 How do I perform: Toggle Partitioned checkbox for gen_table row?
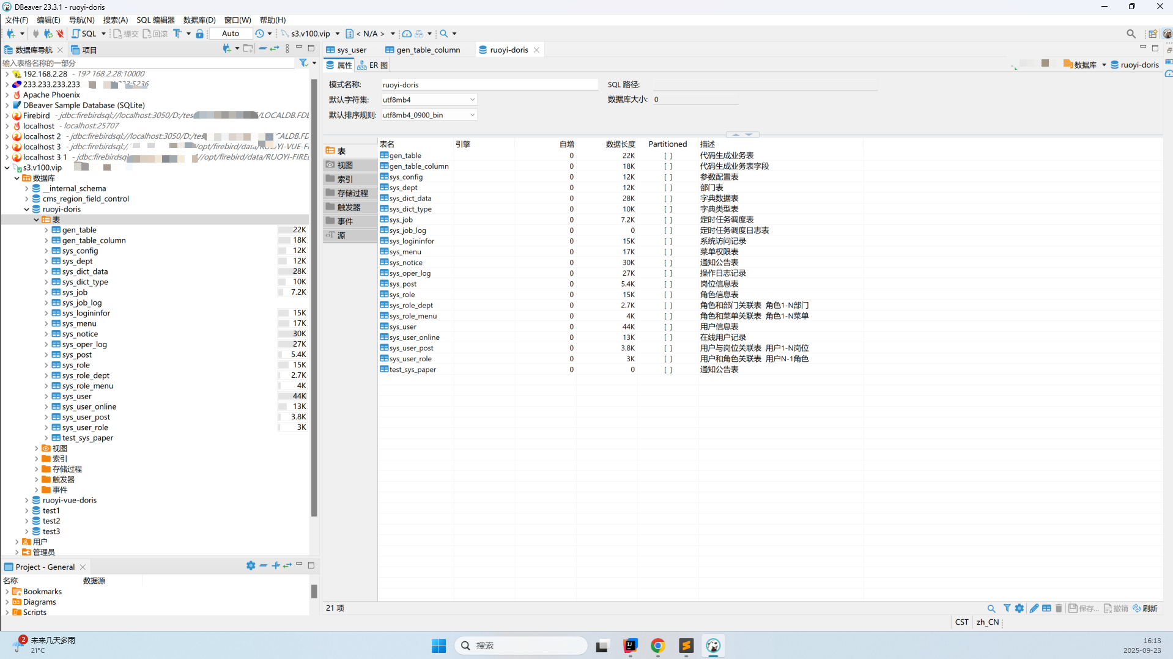tap(668, 156)
